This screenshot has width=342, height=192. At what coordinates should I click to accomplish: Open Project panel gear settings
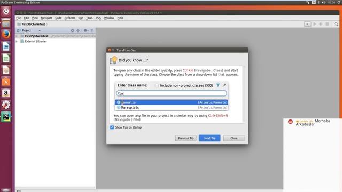(85, 30)
